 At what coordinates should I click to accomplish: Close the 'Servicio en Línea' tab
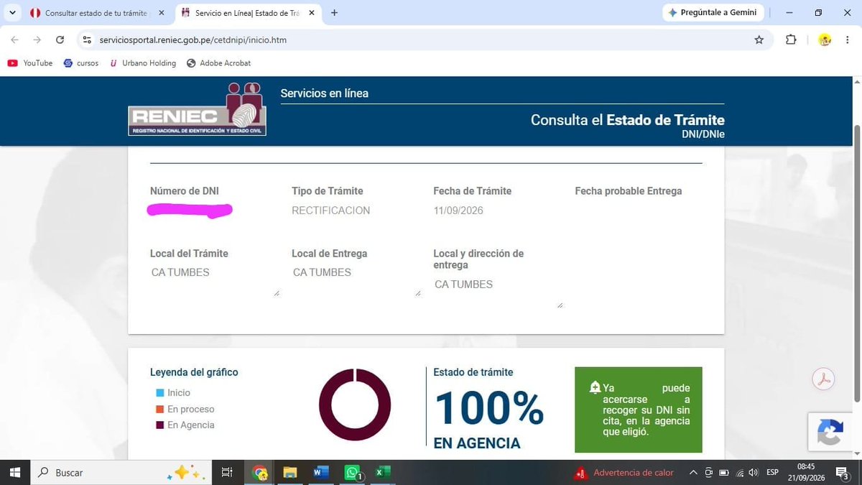click(312, 13)
